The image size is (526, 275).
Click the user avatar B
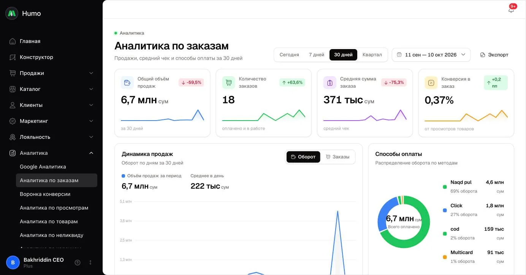tap(13, 262)
